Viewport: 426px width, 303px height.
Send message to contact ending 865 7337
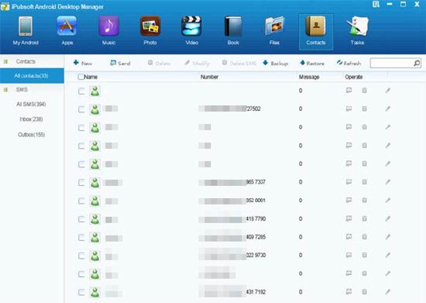pyautogui.click(x=349, y=182)
